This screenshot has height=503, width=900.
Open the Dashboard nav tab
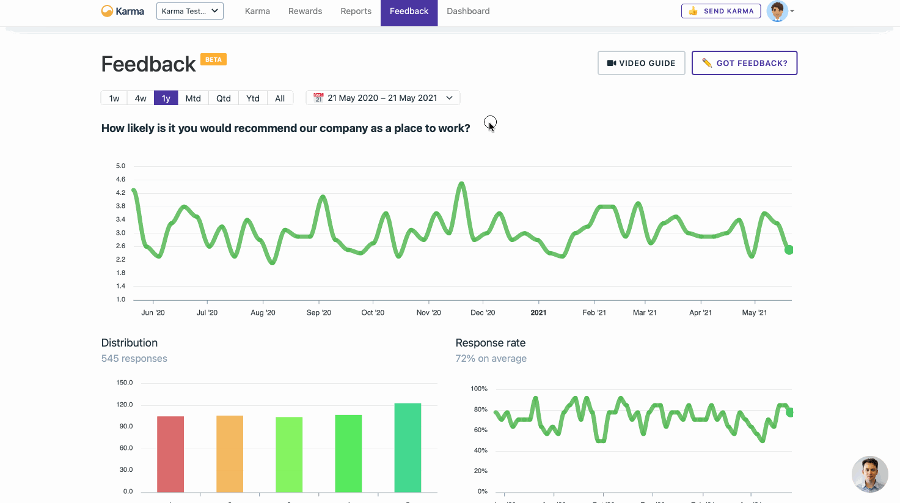(x=468, y=11)
